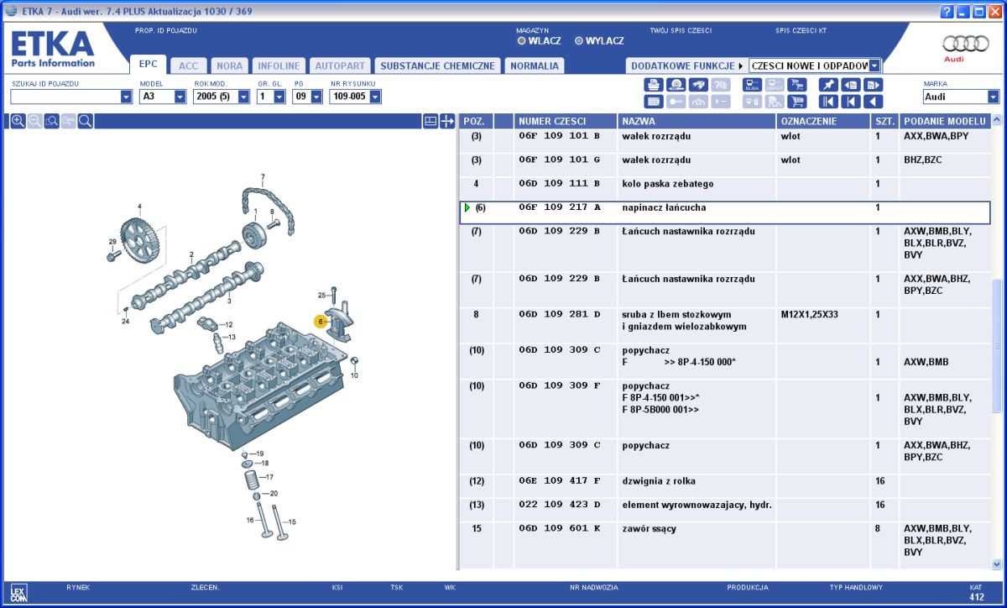The height and width of the screenshot is (608, 1007).
Task: Select part number 06F 109 217 A
Action: [560, 207]
